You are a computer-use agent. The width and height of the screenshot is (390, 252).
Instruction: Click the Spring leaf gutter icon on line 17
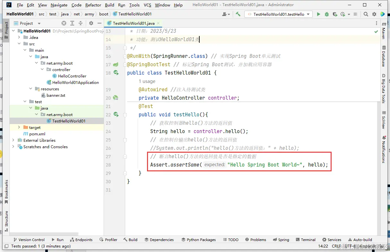point(116,65)
